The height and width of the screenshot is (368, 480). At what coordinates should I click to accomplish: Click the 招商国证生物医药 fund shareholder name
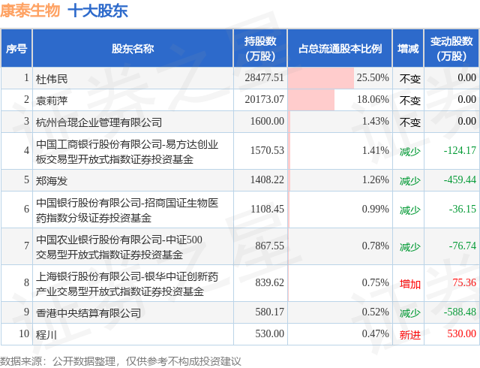[127, 210]
